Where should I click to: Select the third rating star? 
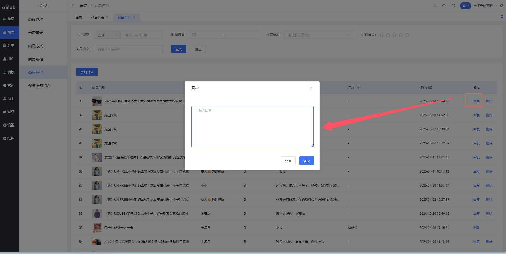[x=394, y=35]
